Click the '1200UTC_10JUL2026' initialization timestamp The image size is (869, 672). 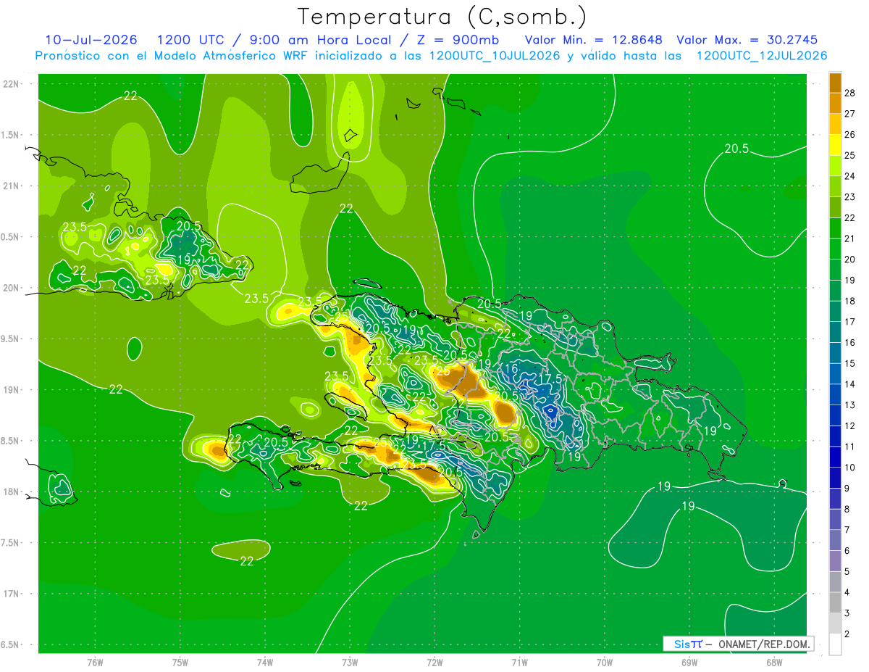(x=495, y=56)
